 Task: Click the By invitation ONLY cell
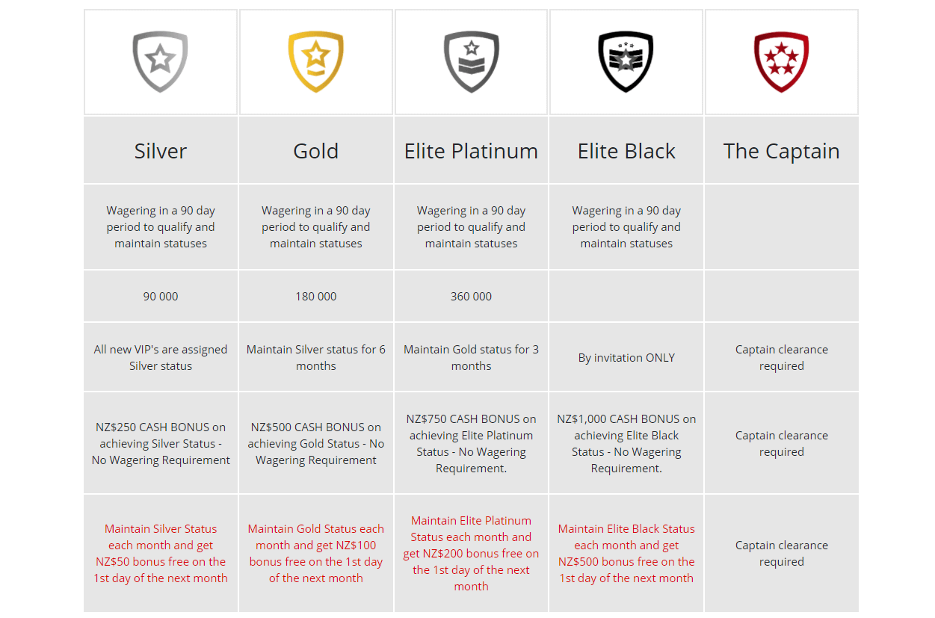[x=626, y=358]
